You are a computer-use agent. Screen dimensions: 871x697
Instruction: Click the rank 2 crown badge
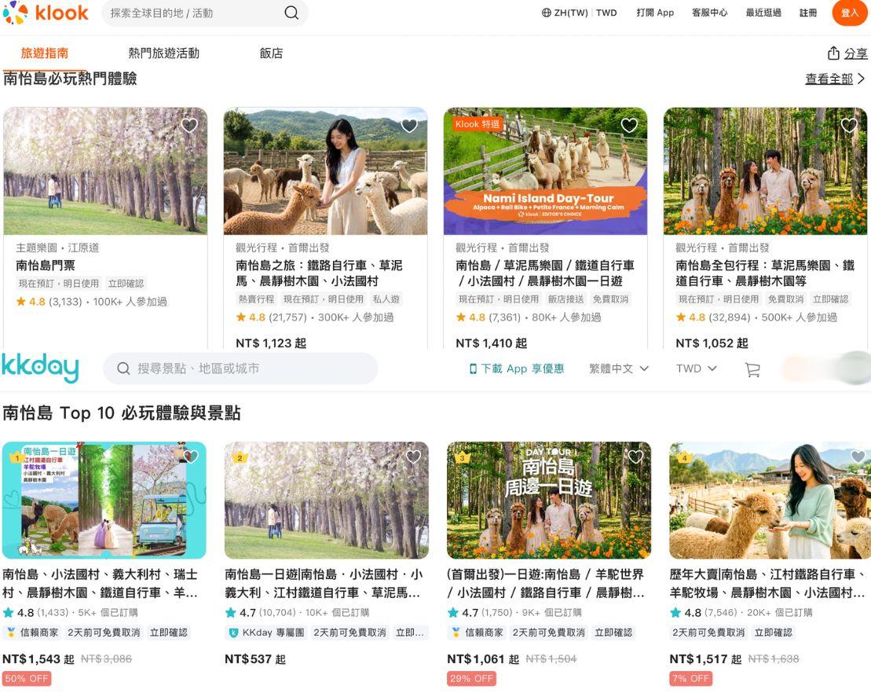click(x=240, y=457)
